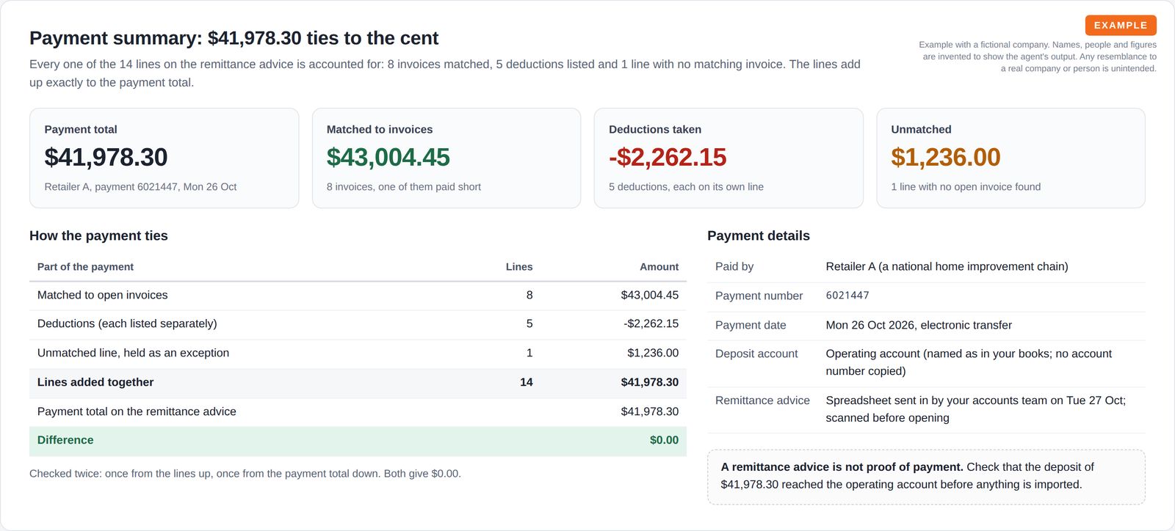
Task: Click the bold 14 lines count
Action: click(527, 382)
